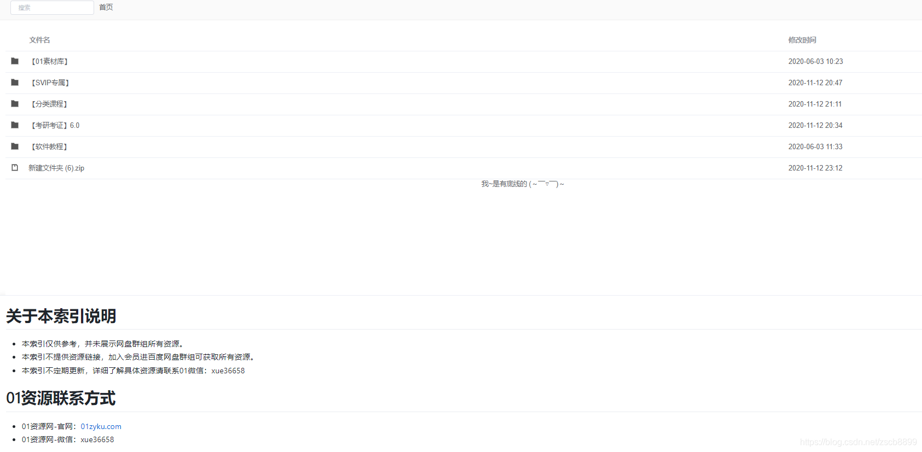Viewport: 922px width, 452px height.
Task: Click date 2020-11-12 20:34
Action: point(815,125)
